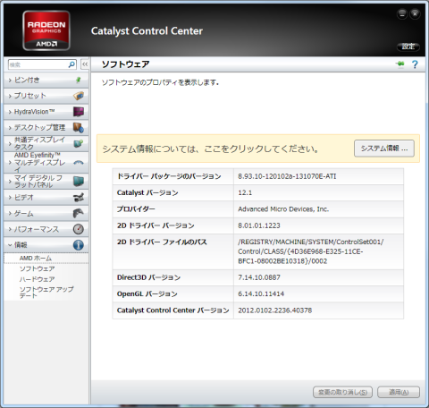Expand the デスクトップ管理 section

(x=46, y=128)
